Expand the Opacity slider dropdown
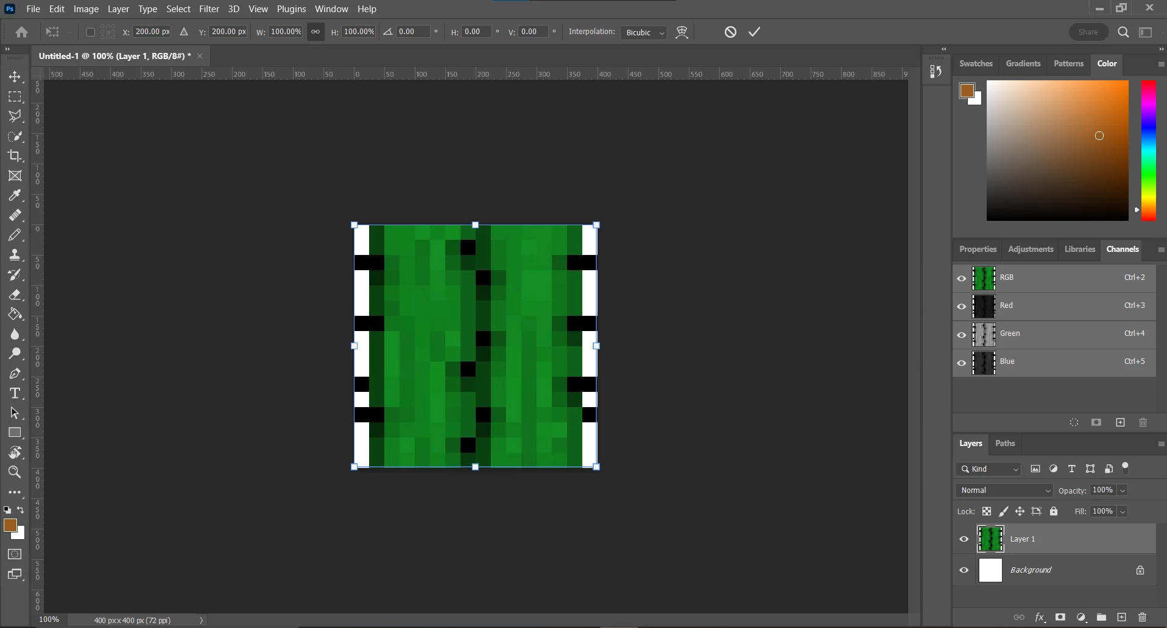 [x=1123, y=490]
